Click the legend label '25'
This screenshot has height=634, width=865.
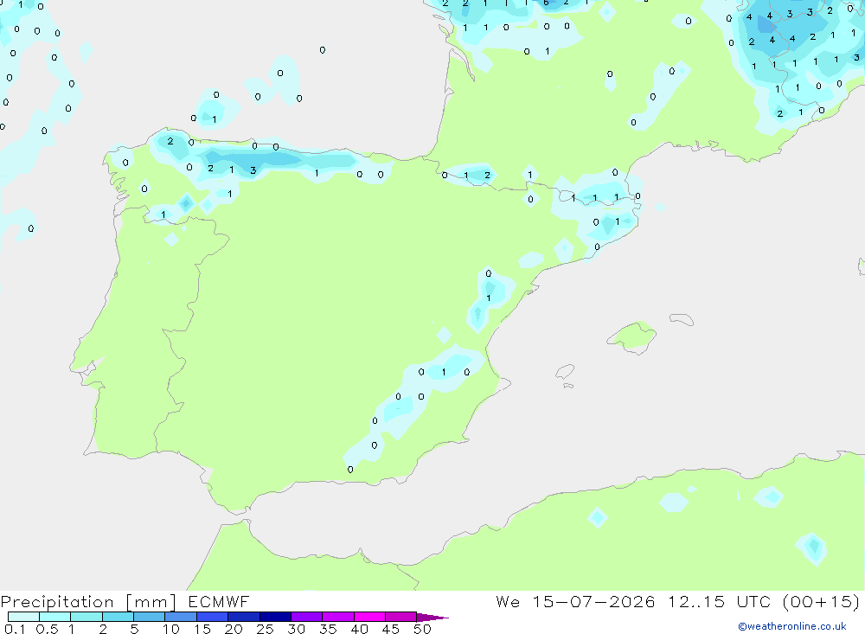point(265,629)
